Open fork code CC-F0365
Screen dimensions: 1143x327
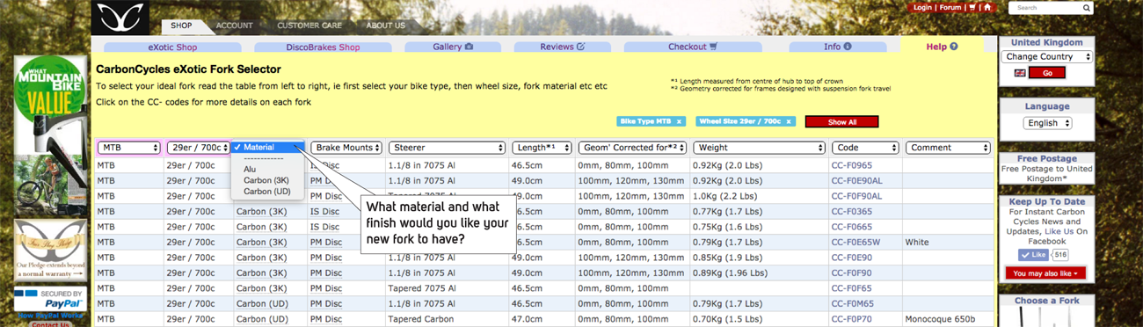pyautogui.click(x=852, y=212)
